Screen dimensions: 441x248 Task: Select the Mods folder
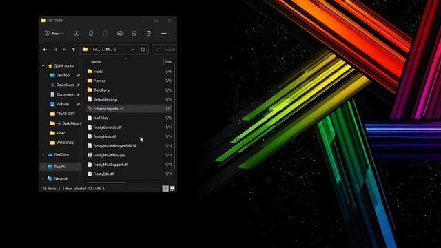pos(98,72)
